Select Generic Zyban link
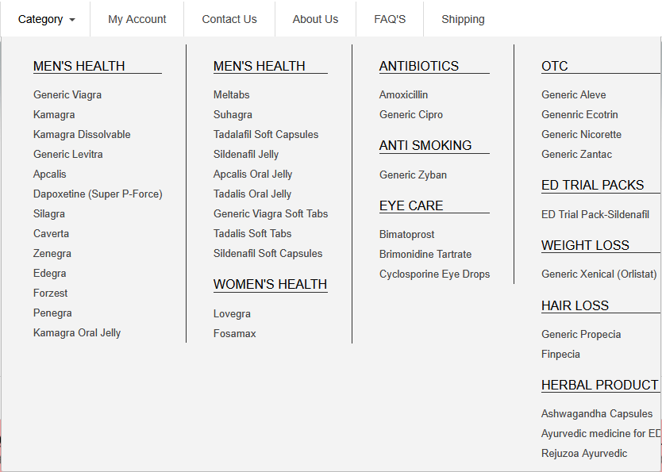662x472 pixels. coord(413,175)
